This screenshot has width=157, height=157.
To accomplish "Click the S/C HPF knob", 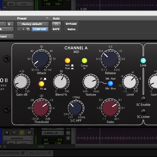I will point(76,108).
